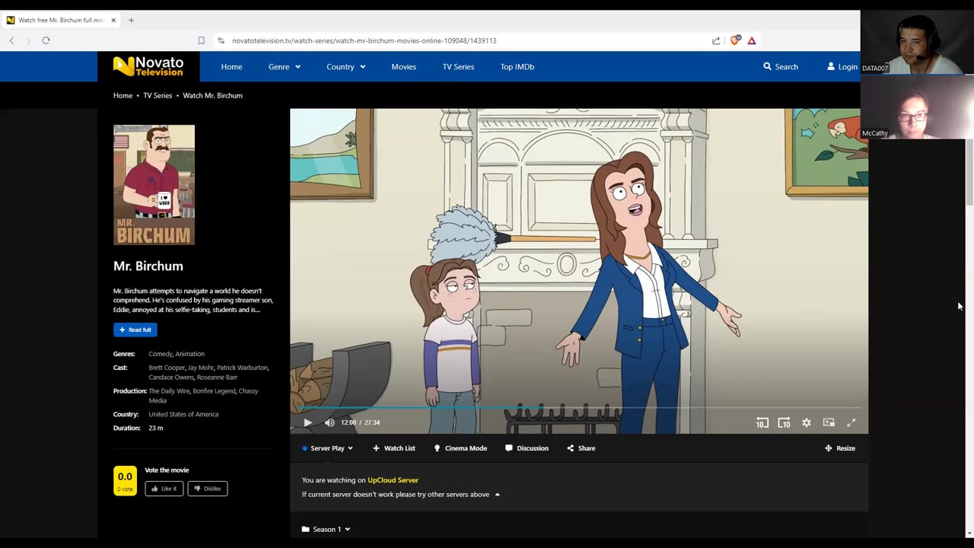Screen dimensions: 974x548
Task: Toggle Cinema Mode
Action: click(x=460, y=448)
